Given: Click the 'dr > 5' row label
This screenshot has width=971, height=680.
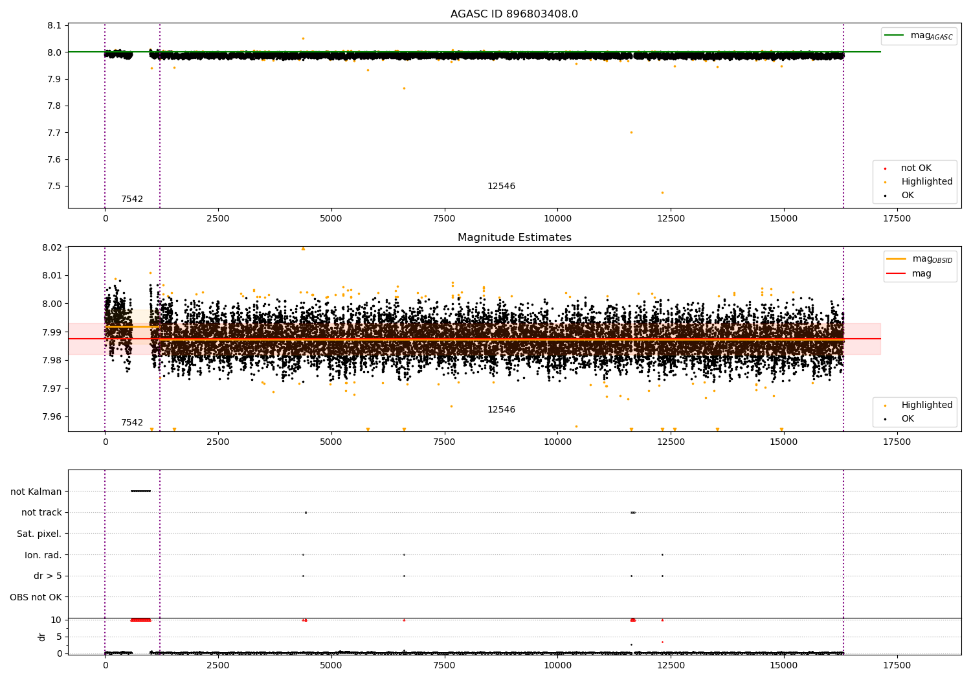Looking at the screenshot, I should pos(47,576).
